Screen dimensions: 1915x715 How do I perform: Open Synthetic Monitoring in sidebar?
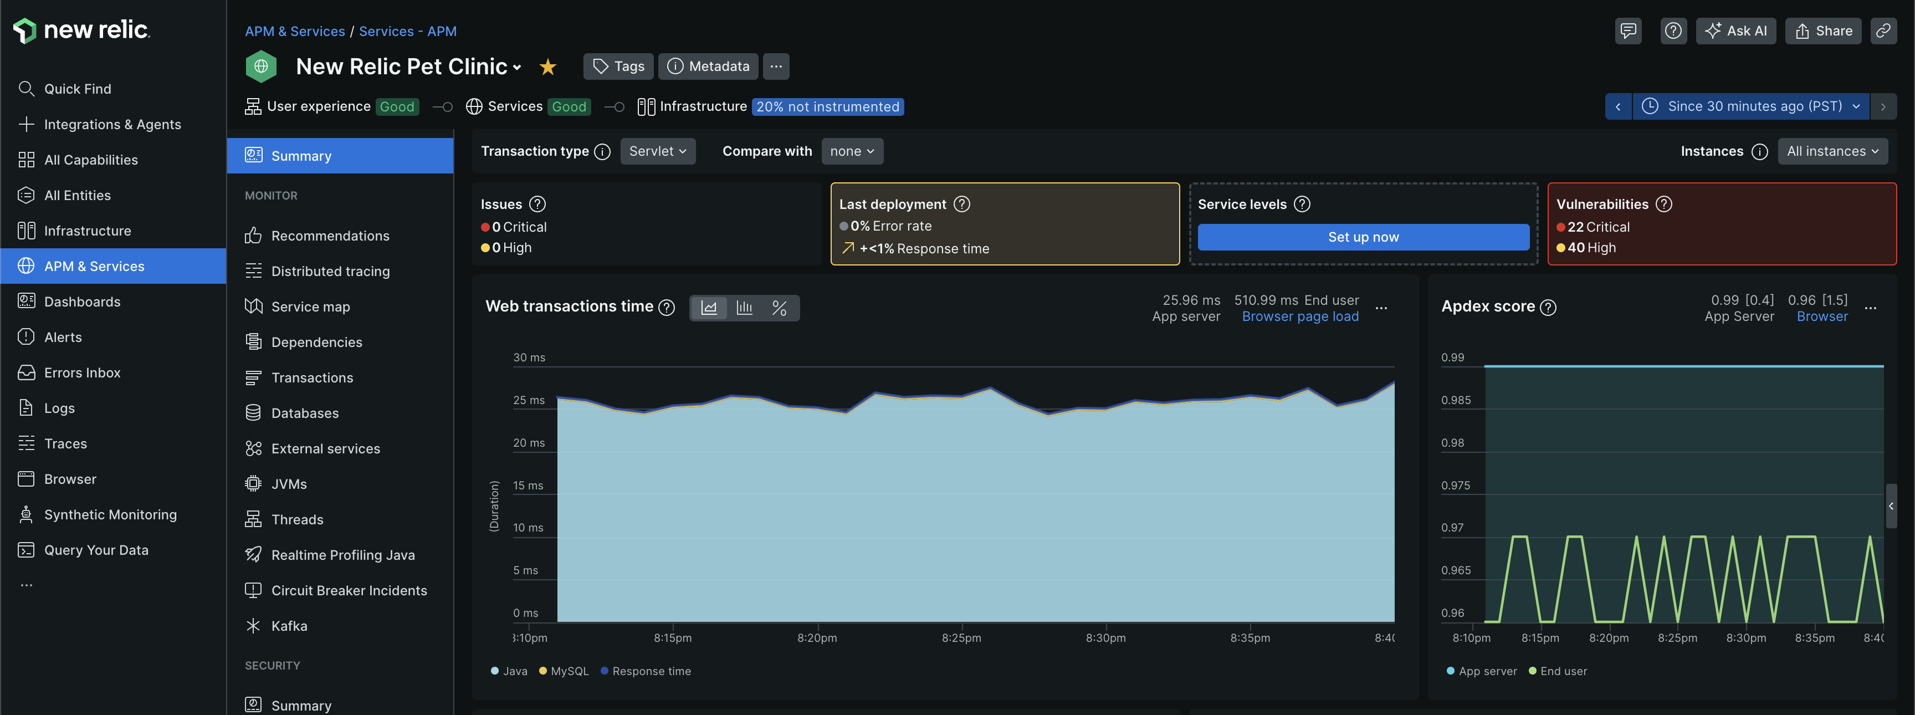click(x=113, y=514)
